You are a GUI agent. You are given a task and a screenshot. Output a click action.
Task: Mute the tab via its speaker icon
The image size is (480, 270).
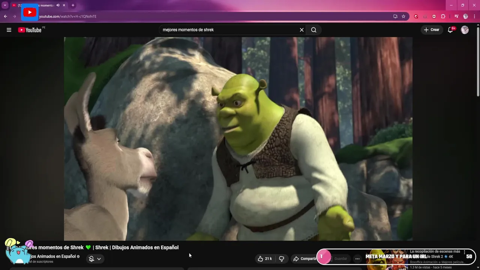click(x=58, y=5)
